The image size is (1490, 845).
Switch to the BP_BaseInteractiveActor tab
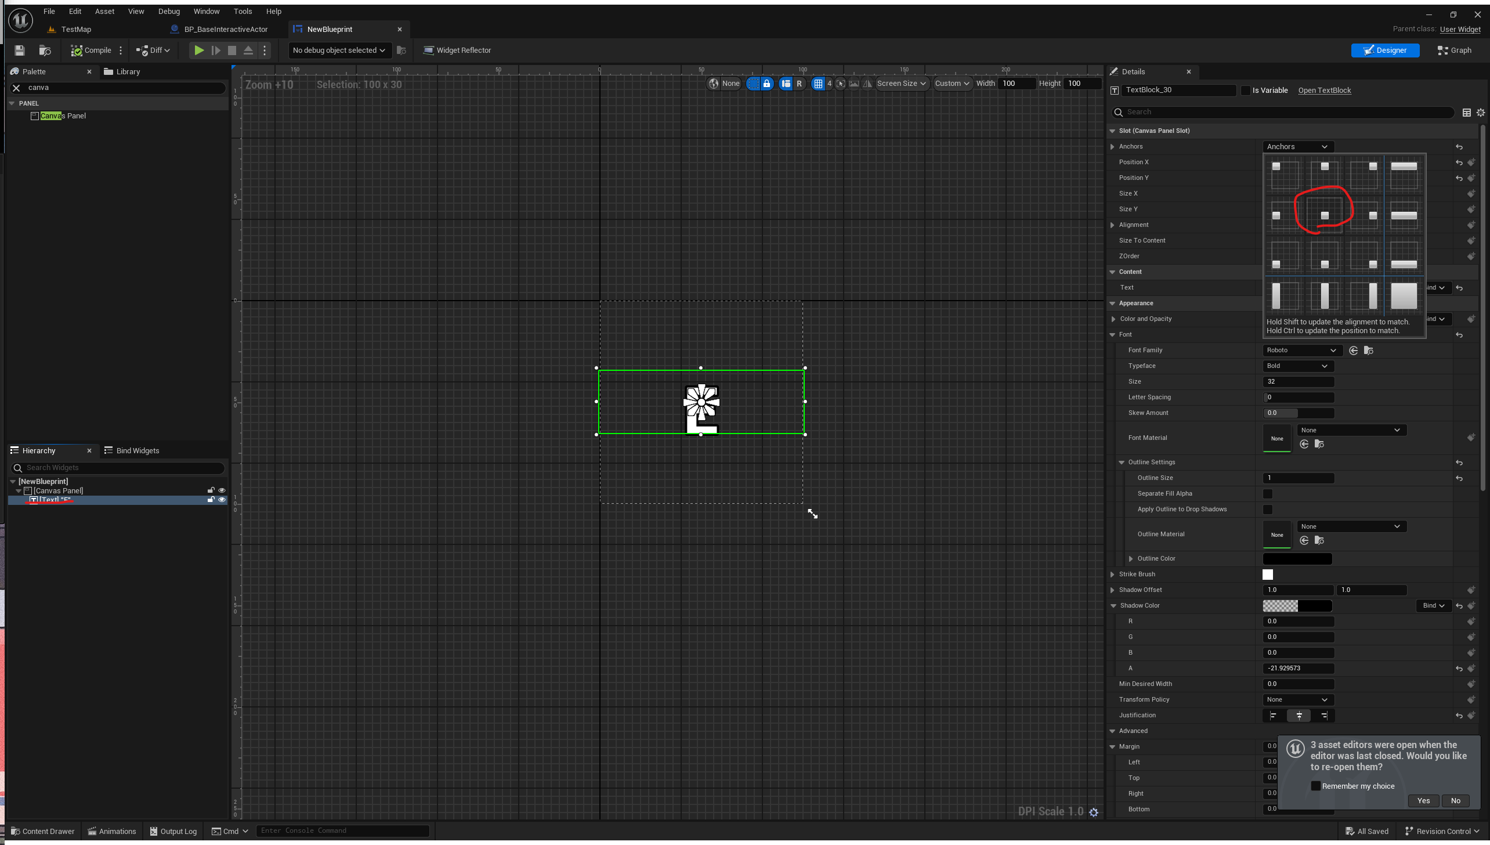point(226,29)
